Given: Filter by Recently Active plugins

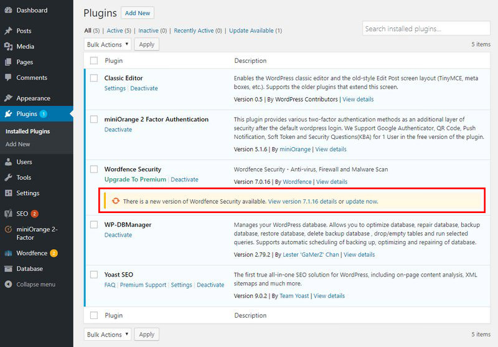Looking at the screenshot, I should (194, 31).
